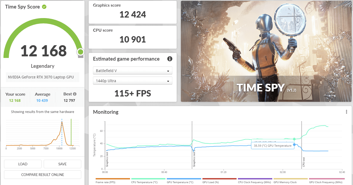Click the Time Spy artwork thumbnail
Screen dimensions: 353x185
coord(266,51)
